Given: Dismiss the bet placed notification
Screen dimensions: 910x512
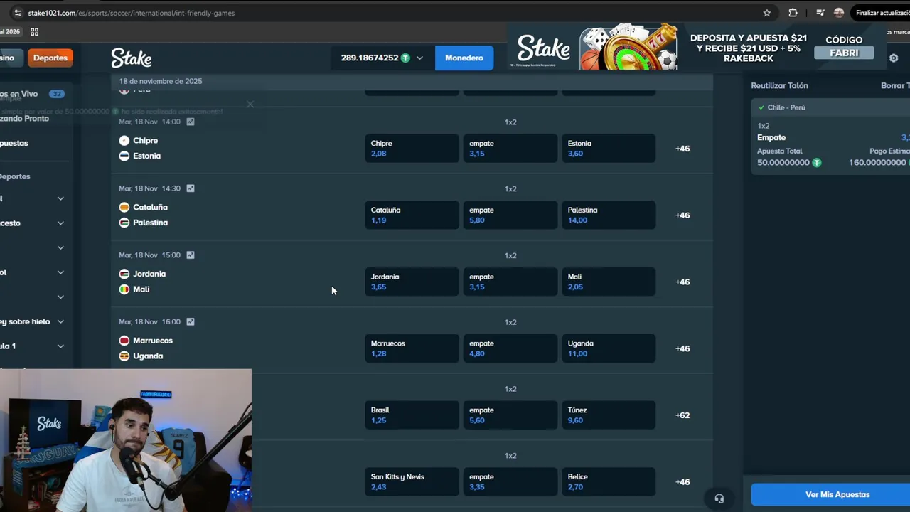Looking at the screenshot, I should [250, 105].
